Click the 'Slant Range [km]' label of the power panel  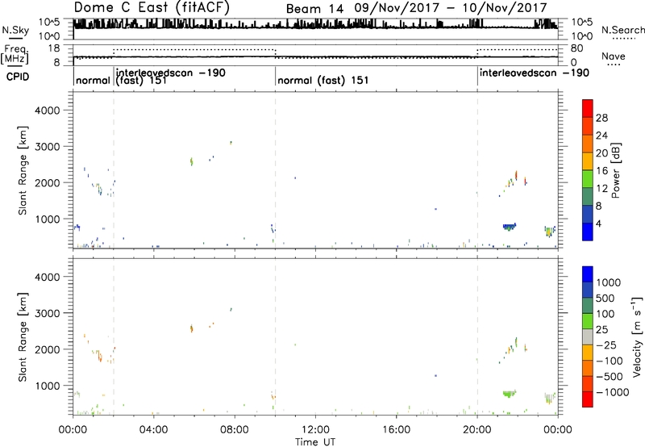23,170
